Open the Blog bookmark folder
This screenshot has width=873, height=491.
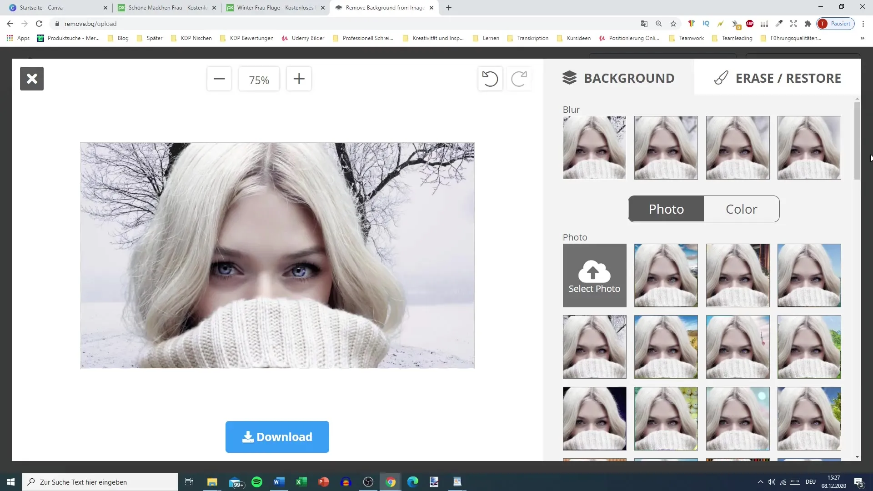pyautogui.click(x=118, y=38)
